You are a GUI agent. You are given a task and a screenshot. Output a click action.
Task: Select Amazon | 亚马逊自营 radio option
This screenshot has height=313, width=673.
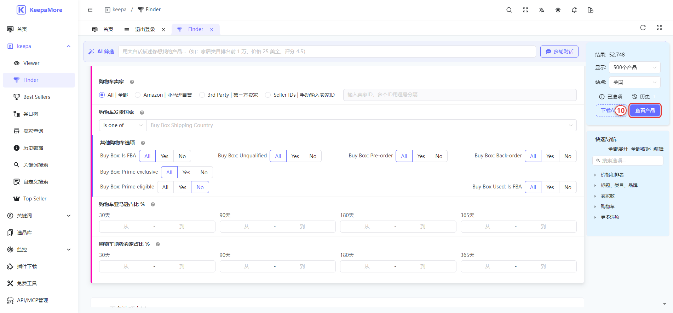[138, 95]
